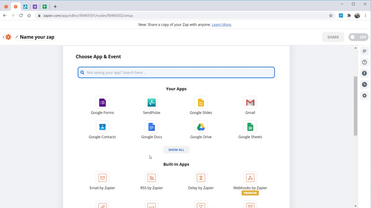Viewport: 371px width, 208px height.
Task: Click the Built-In Apps heading
Action: tap(176, 164)
